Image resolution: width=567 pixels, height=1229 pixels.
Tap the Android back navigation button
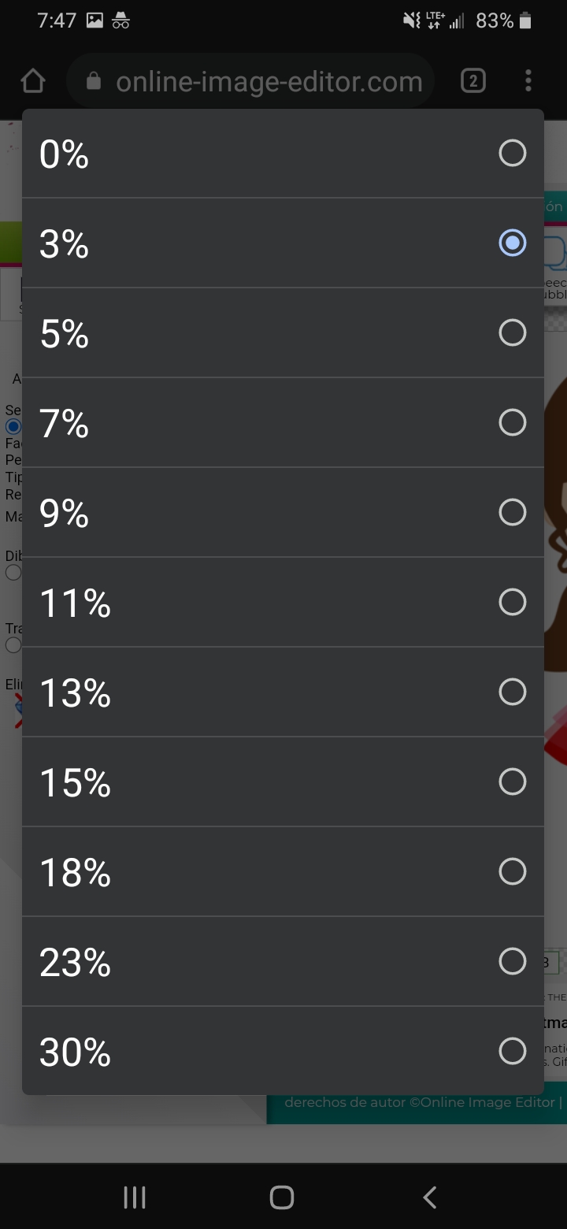pyautogui.click(x=429, y=1197)
